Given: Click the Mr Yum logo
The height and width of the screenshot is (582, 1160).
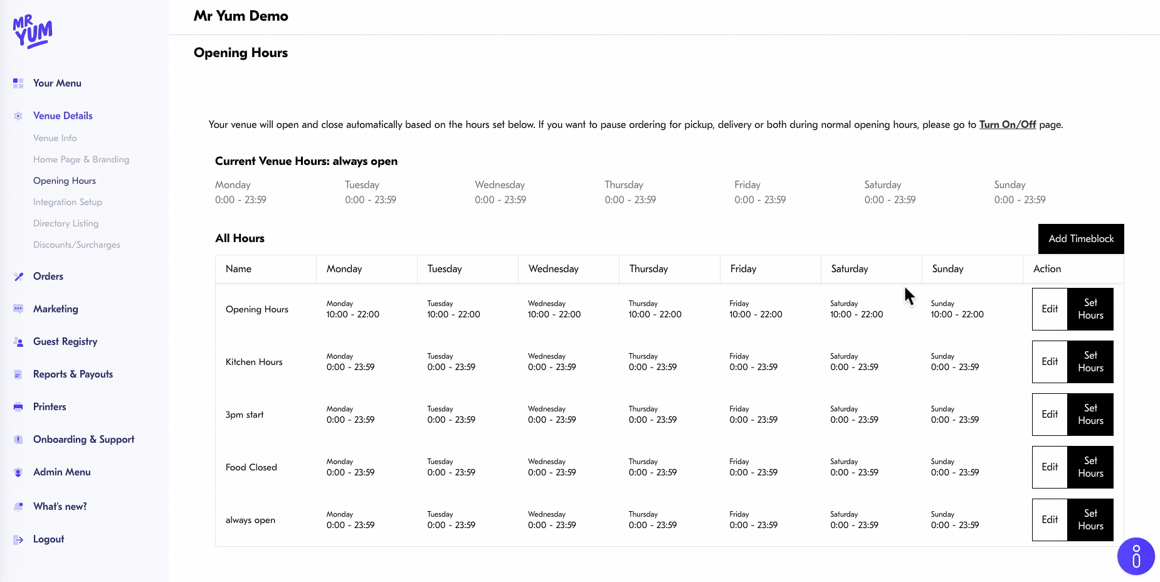Looking at the screenshot, I should 33,32.
